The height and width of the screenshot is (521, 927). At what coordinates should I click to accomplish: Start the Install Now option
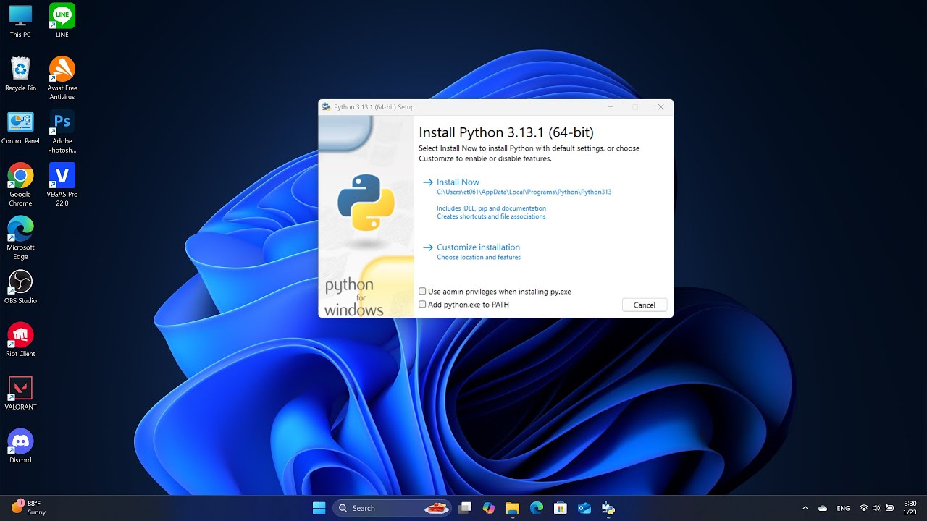pos(458,182)
